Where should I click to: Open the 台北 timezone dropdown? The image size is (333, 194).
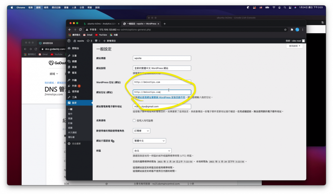[x=152, y=151]
